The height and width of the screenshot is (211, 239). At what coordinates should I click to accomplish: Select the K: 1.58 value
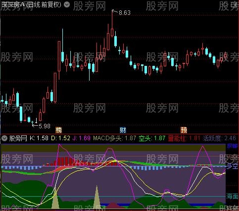[39, 138]
